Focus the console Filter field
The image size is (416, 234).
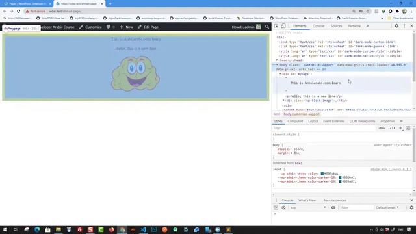pos(356,208)
